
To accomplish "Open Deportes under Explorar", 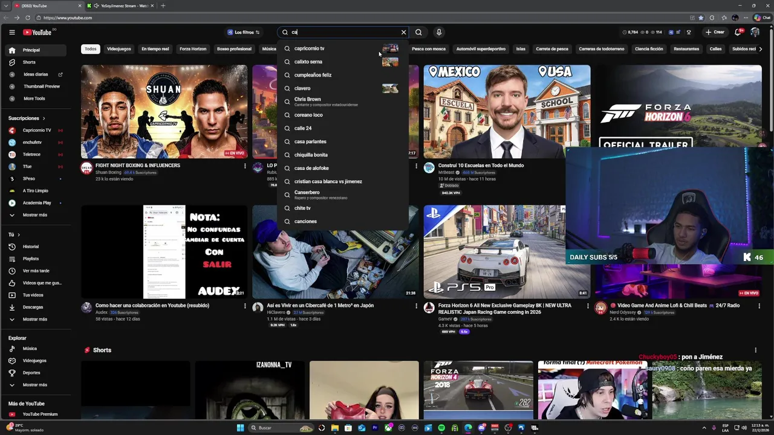I will (x=35, y=373).
